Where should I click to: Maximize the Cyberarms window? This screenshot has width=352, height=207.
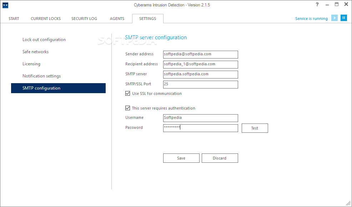(x=337, y=5)
